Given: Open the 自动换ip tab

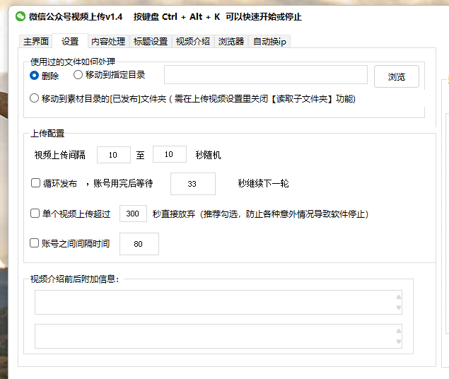Looking at the screenshot, I should coord(269,42).
